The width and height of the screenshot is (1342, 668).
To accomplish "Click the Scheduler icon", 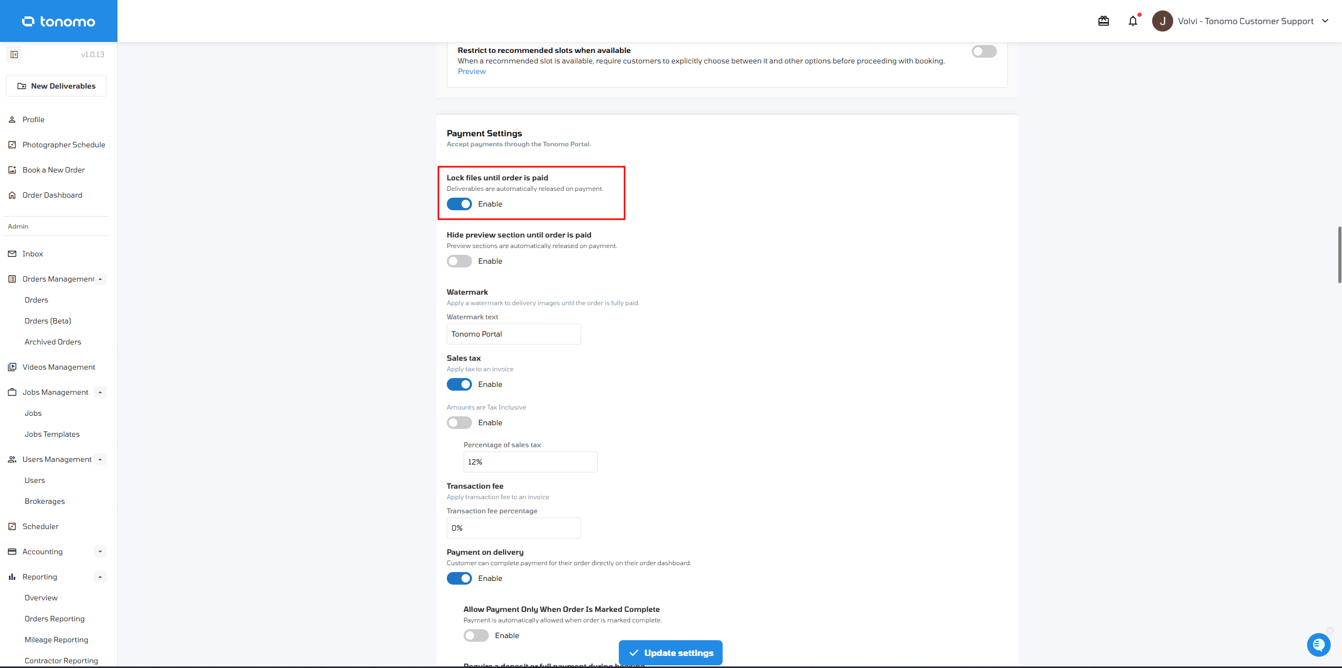I will 12,526.
